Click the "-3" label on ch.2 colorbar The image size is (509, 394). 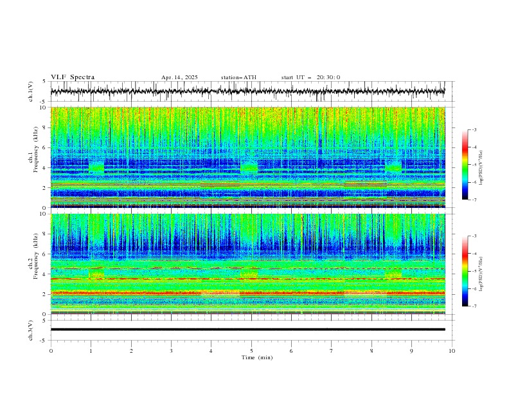click(x=474, y=236)
